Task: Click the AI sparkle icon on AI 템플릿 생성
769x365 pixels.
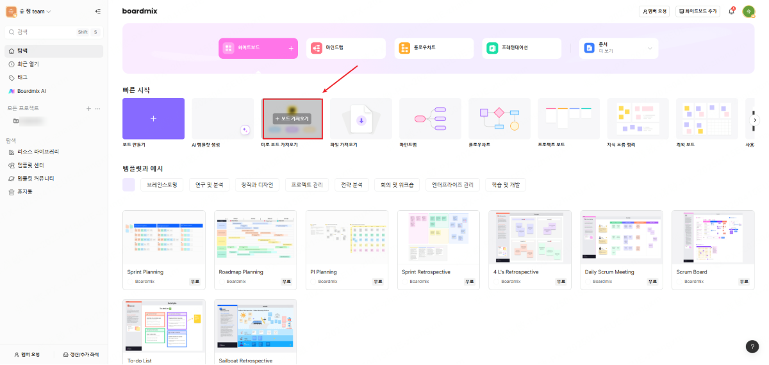Action: click(245, 130)
